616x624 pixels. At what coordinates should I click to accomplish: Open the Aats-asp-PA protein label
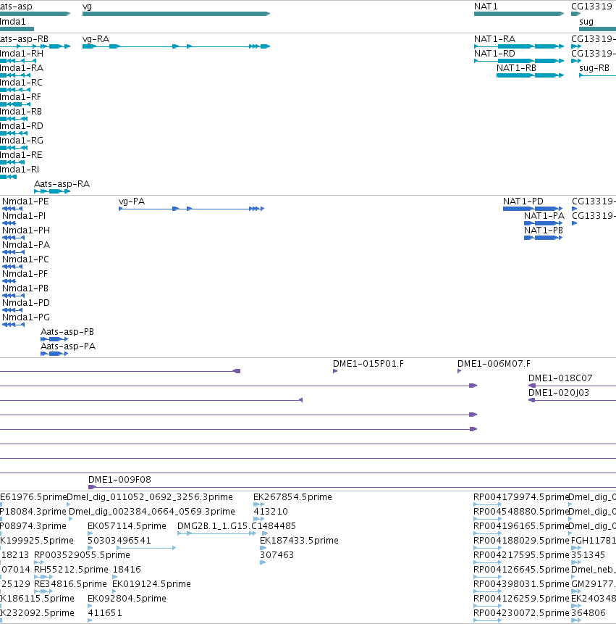(x=68, y=346)
